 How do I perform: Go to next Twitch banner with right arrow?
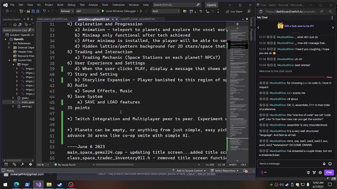click(x=333, y=28)
